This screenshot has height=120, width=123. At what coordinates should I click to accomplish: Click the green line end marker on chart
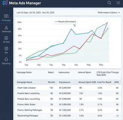[x=108, y=29]
